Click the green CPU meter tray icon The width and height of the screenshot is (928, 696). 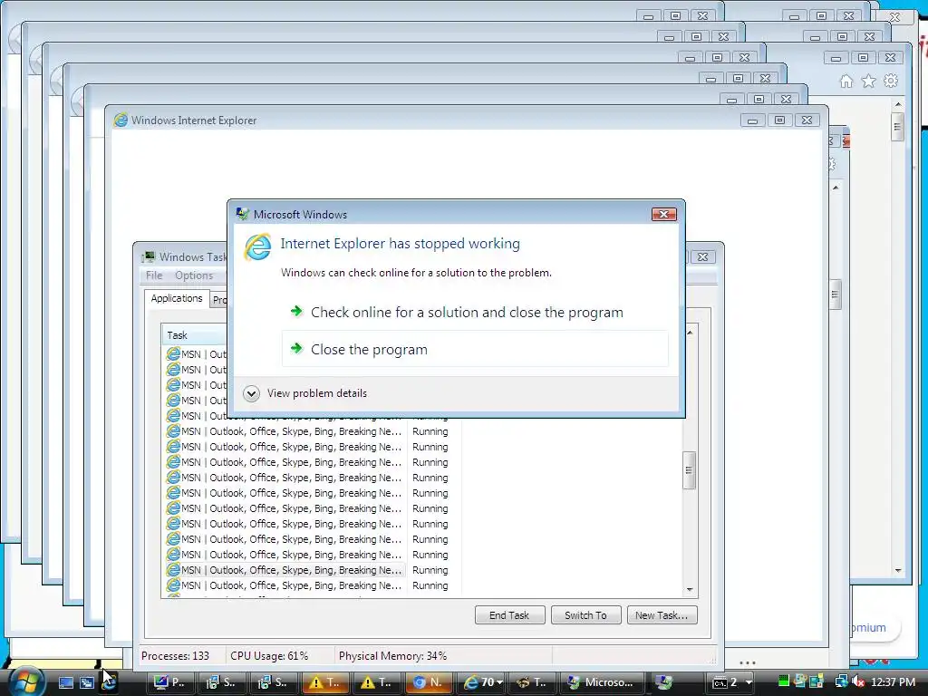click(x=784, y=681)
